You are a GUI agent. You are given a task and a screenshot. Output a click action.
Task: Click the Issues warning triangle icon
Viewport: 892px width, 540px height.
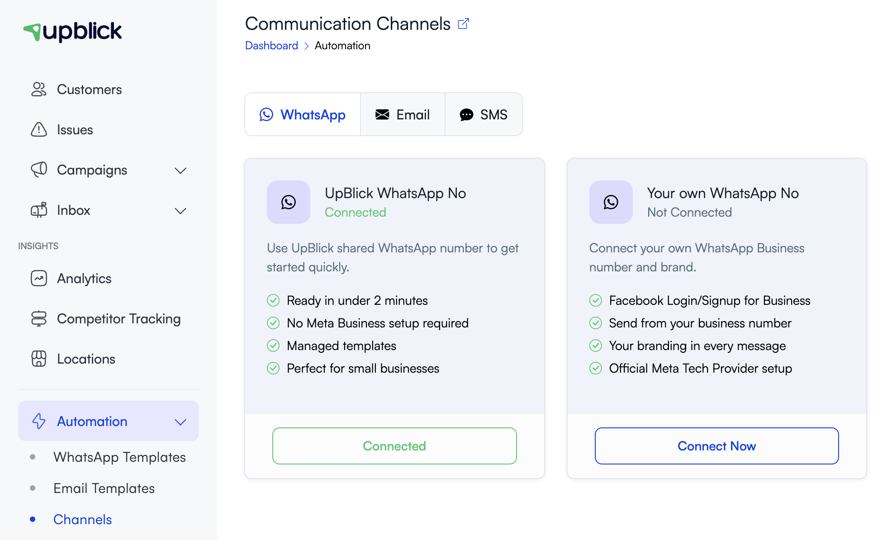[x=39, y=130]
